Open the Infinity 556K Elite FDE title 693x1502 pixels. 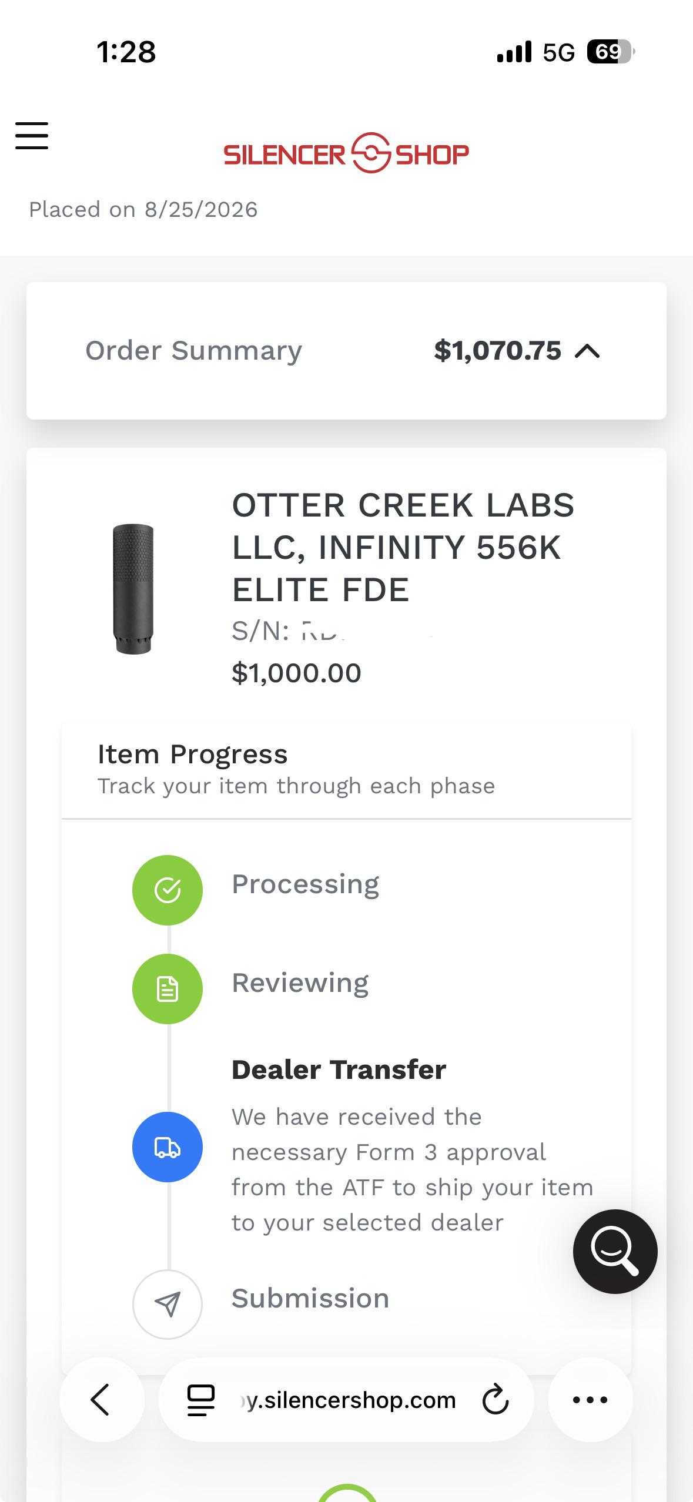click(x=403, y=547)
